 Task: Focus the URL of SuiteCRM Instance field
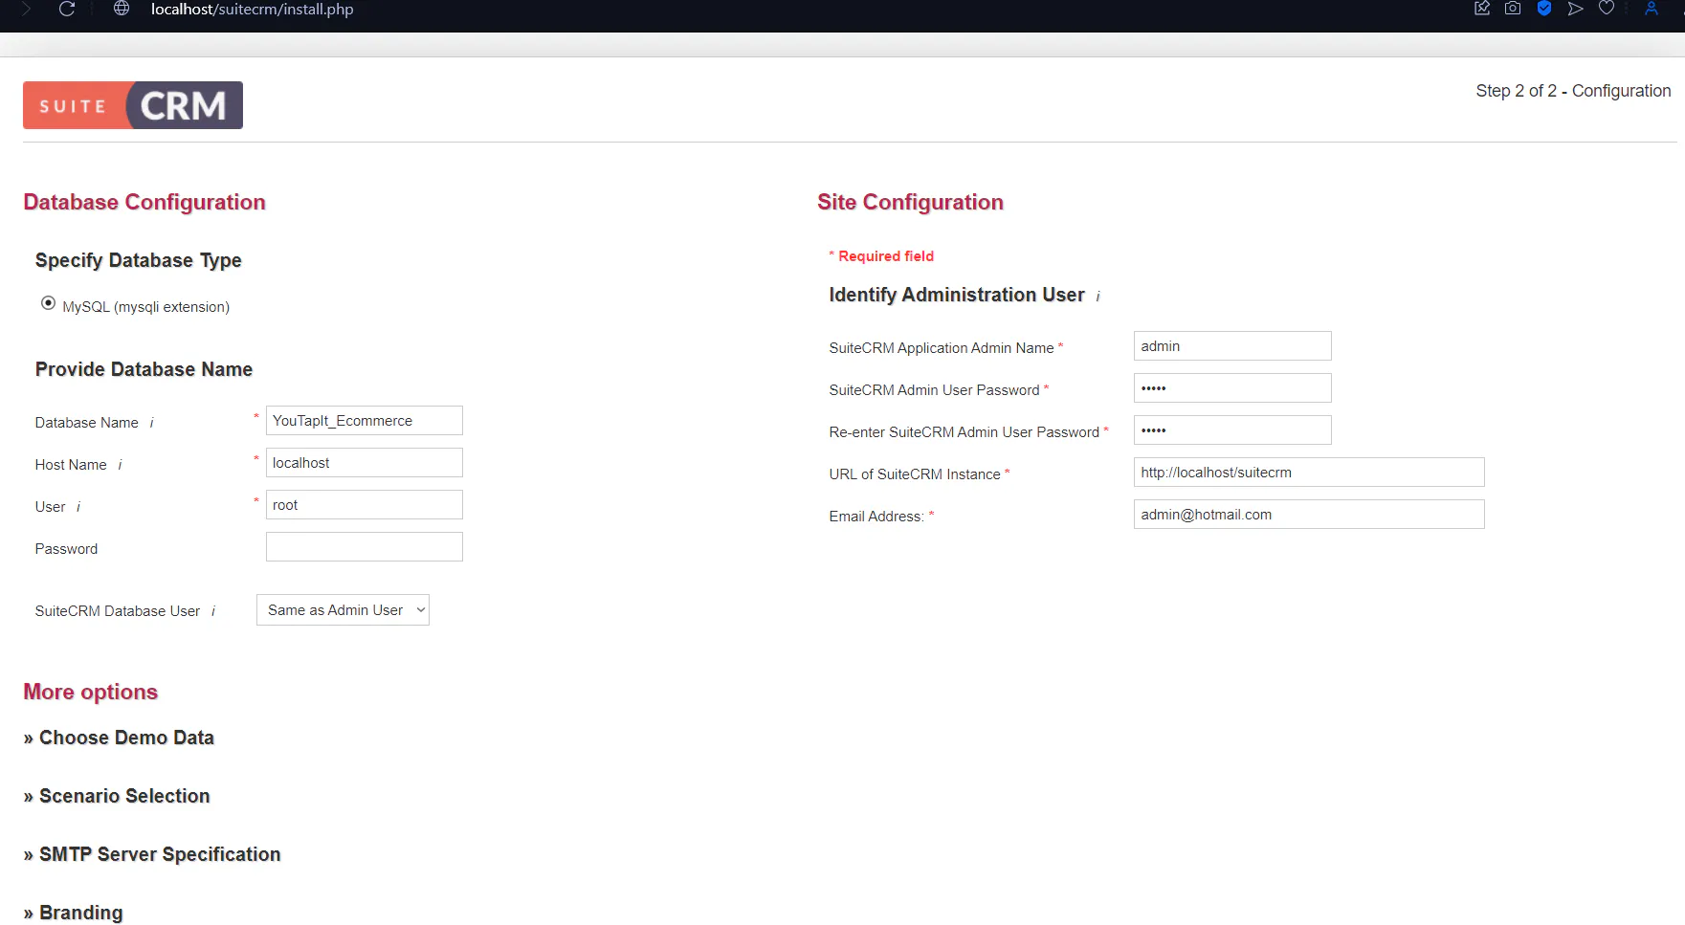pos(1308,473)
